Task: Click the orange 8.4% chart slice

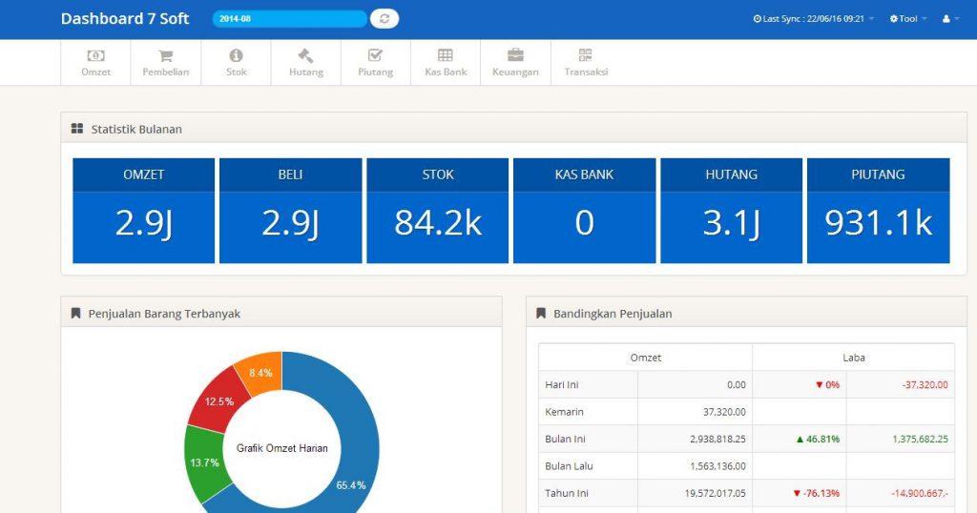Action: [x=260, y=371]
